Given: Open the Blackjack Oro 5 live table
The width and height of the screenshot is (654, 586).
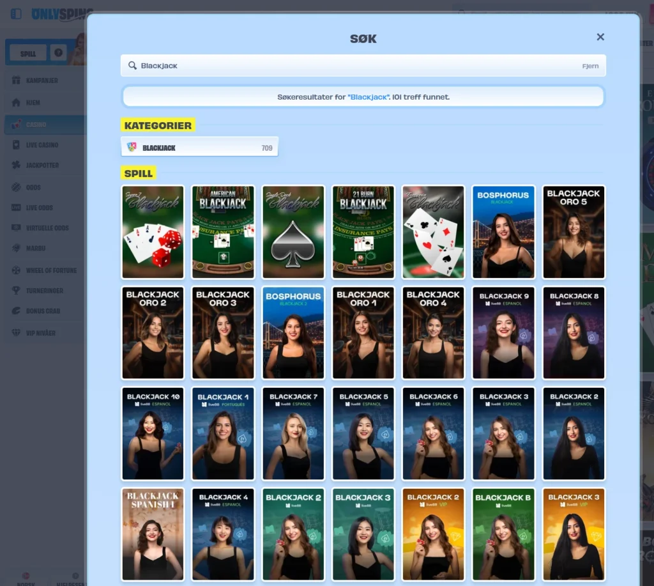Looking at the screenshot, I should click(574, 232).
